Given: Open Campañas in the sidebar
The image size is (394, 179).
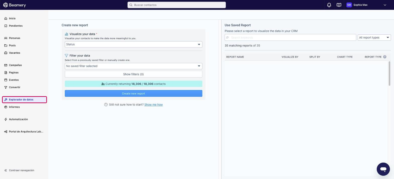Looking at the screenshot, I should [15, 65].
